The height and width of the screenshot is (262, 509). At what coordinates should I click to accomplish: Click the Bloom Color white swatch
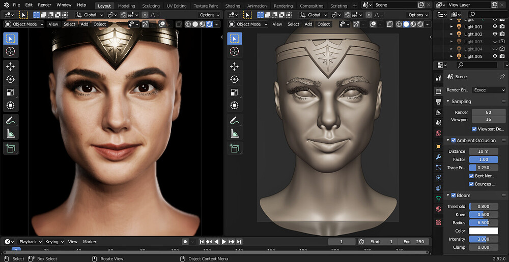point(484,231)
